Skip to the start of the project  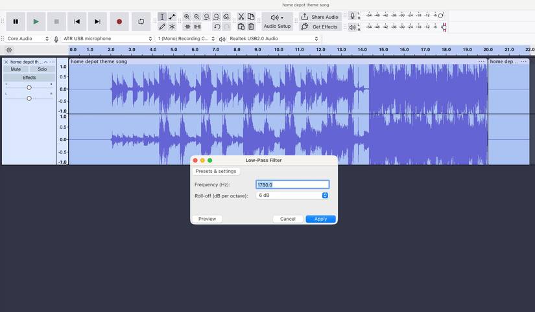[77, 21]
